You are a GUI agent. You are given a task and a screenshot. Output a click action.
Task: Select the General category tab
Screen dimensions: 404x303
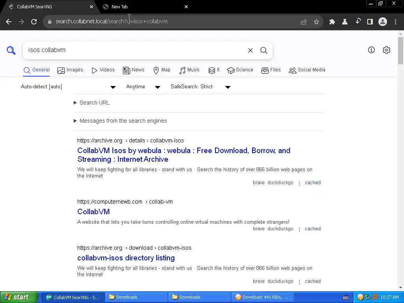[x=36, y=70]
